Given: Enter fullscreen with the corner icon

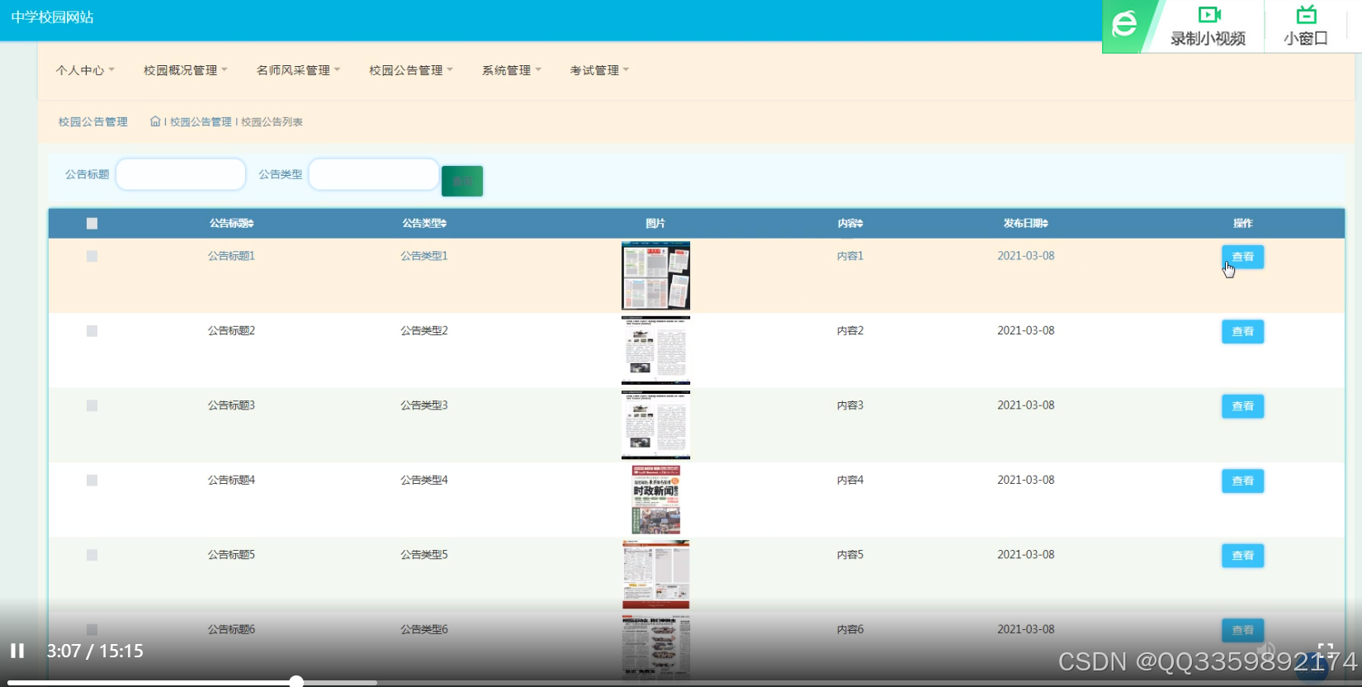Looking at the screenshot, I should pyautogui.click(x=1325, y=651).
